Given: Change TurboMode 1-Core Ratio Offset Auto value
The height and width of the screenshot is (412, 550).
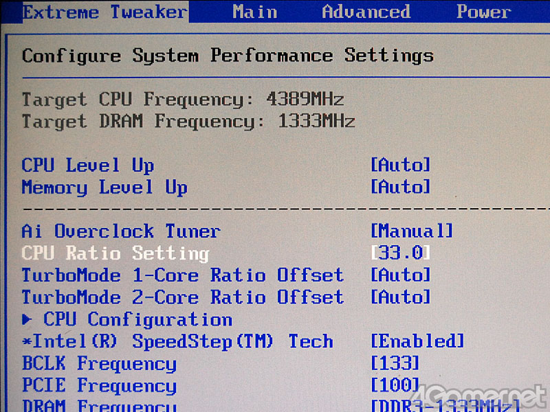Looking at the screenshot, I should pyautogui.click(x=401, y=275).
